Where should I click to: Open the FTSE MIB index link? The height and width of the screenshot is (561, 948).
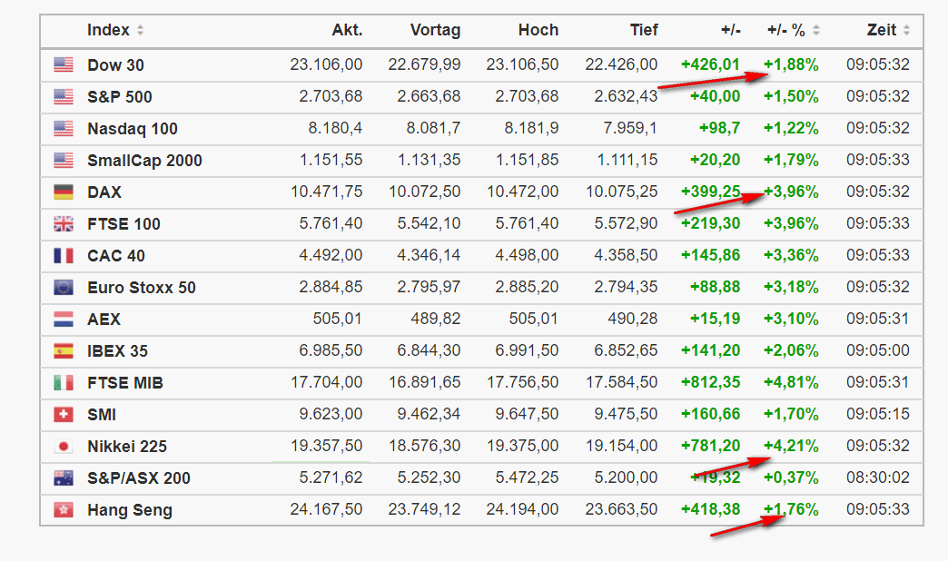pos(125,382)
